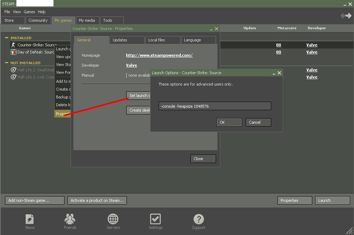Screen dimensions: 354x235
Task: Switch to the Store tab
Action: pyautogui.click(x=13, y=20)
